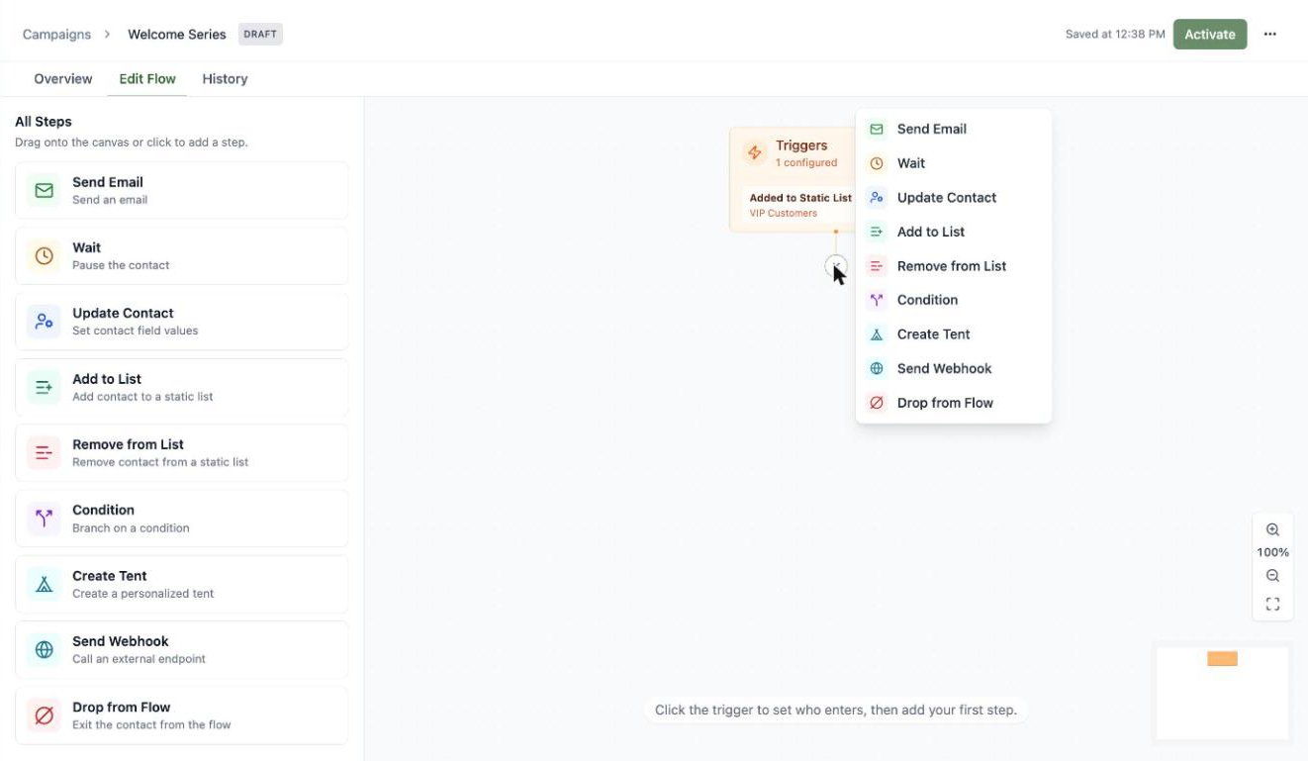This screenshot has width=1308, height=761.
Task: Click the green list-plus icon in the popup menu
Action: pos(877,232)
